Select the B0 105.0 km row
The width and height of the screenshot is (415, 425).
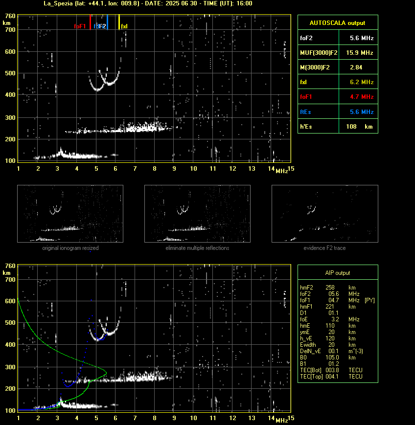[x=328, y=358]
